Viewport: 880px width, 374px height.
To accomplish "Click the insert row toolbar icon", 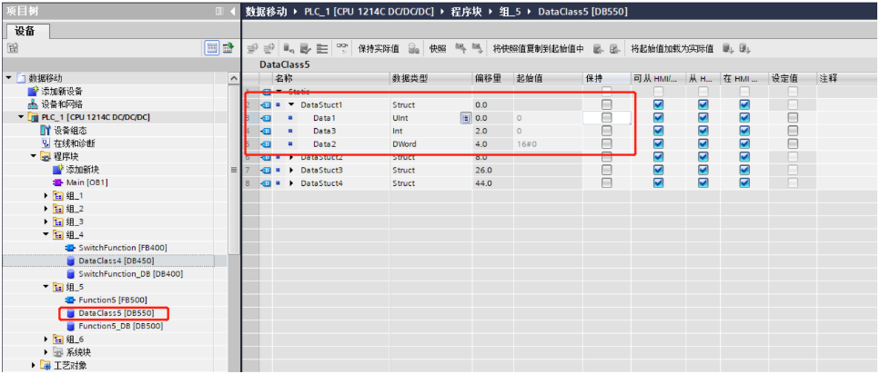I will click(x=252, y=49).
